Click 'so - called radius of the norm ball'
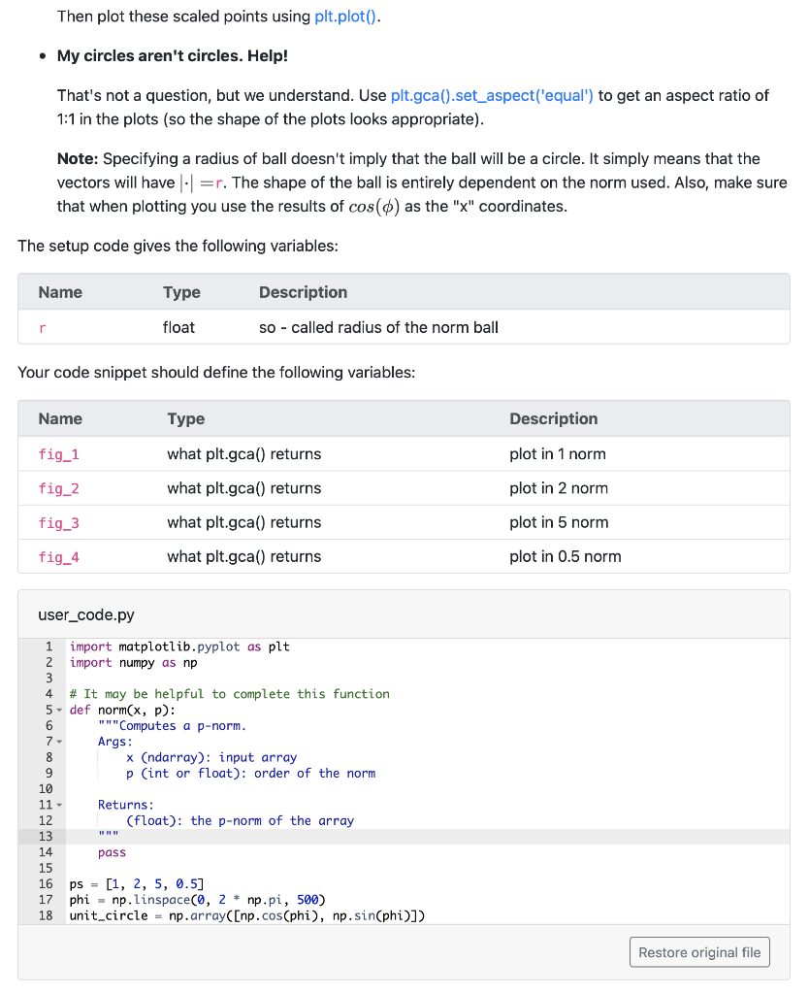The image size is (809, 994). click(x=379, y=327)
